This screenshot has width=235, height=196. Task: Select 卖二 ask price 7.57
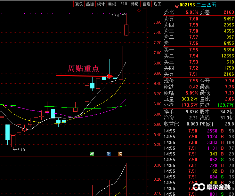pos(194,37)
